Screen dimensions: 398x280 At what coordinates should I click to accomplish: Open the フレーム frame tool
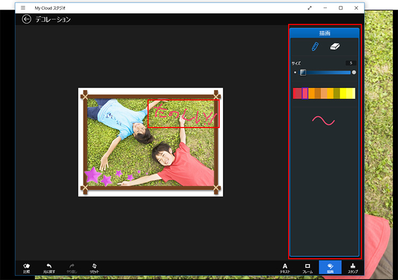[x=307, y=268]
